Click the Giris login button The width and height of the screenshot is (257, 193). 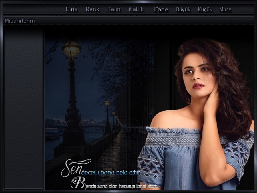(71, 9)
